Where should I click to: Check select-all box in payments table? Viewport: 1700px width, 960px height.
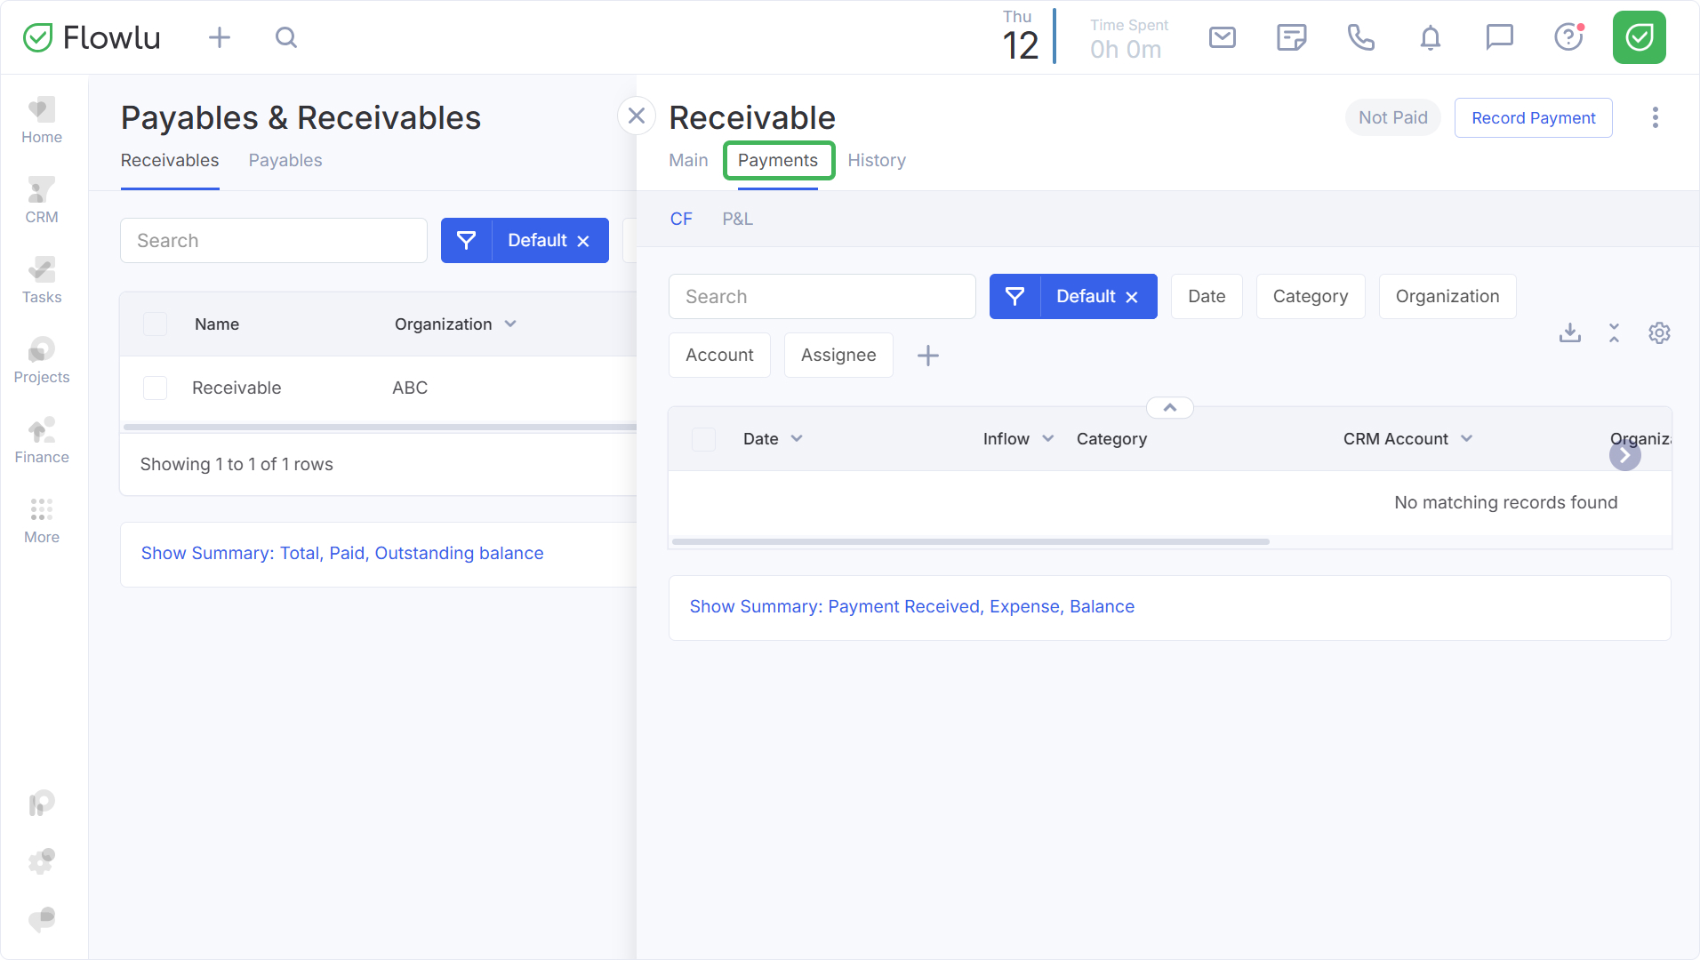[x=703, y=439]
